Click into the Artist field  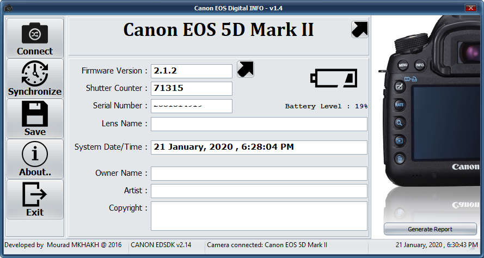tap(259, 191)
